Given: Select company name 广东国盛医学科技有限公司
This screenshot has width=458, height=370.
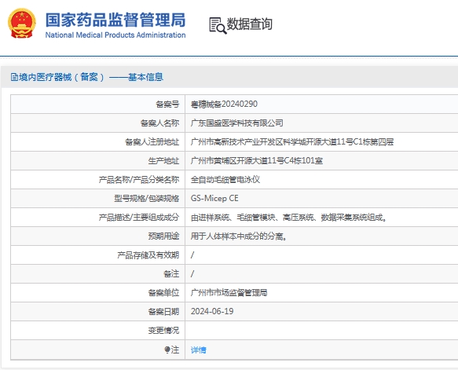Looking at the screenshot, I should (237, 123).
